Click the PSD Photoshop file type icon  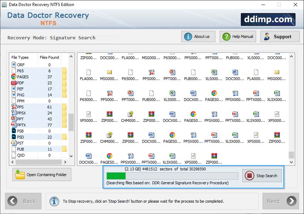tap(14, 137)
